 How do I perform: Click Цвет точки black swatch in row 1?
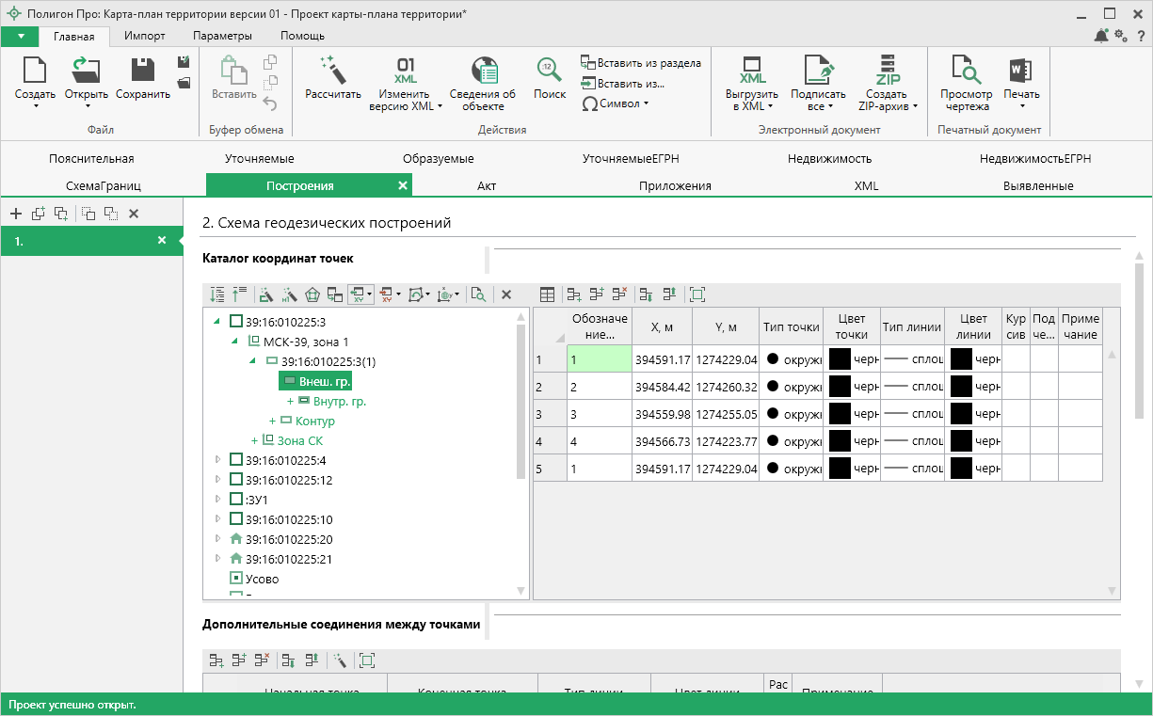(840, 359)
